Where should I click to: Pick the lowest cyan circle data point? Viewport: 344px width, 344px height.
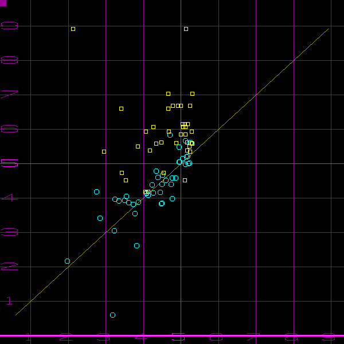click(x=112, y=315)
